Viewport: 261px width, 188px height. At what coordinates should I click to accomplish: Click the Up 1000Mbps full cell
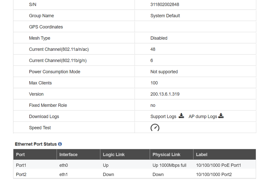click(169, 165)
